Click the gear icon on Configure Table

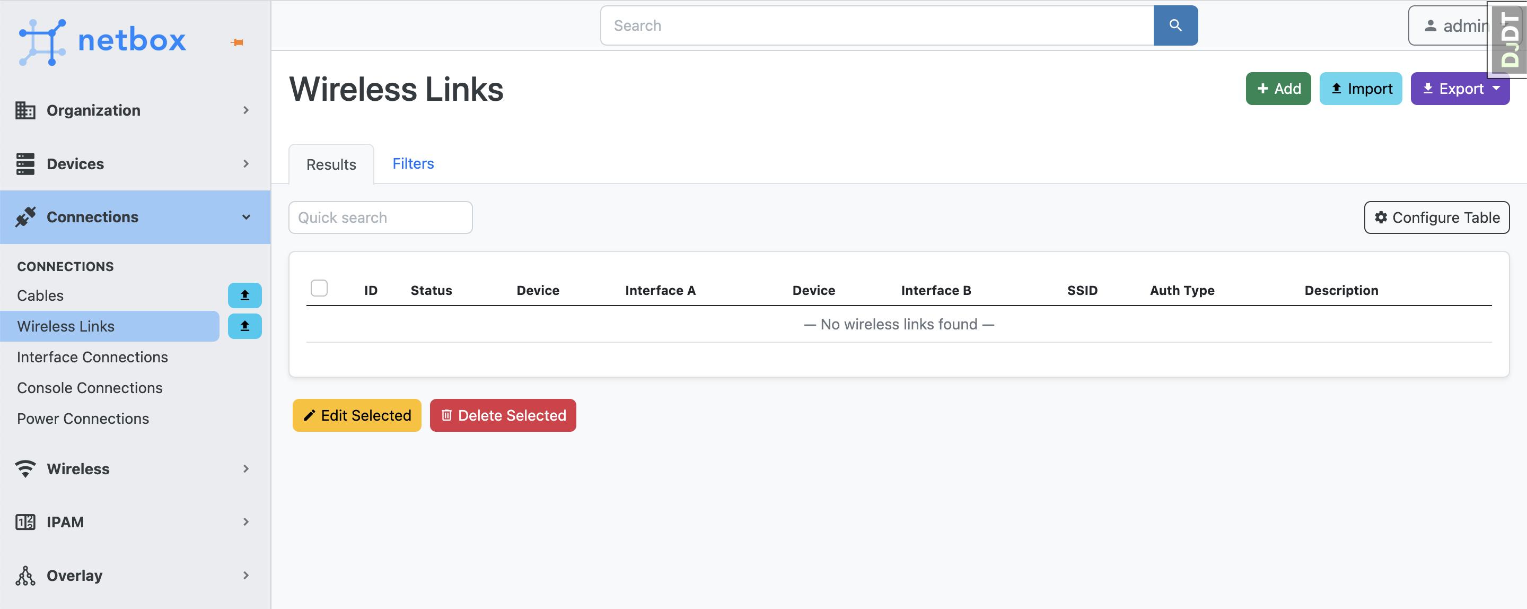point(1381,217)
